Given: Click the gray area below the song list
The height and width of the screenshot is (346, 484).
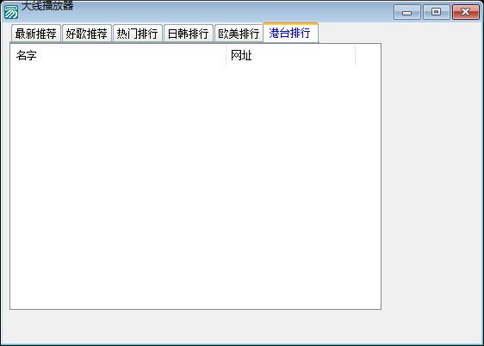Looking at the screenshot, I should [x=241, y=326].
